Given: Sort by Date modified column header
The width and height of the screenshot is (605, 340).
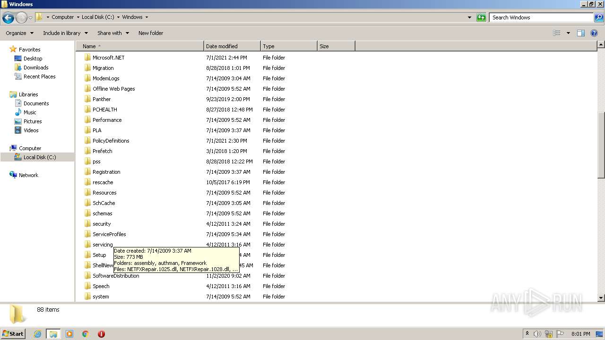Looking at the screenshot, I should point(232,46).
